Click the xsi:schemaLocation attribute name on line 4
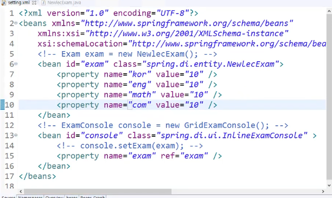This screenshot has height=198, width=332. coord(80,44)
